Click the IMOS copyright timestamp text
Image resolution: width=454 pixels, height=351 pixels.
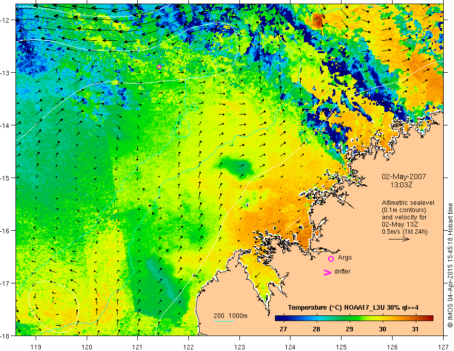pyautogui.click(x=450, y=265)
